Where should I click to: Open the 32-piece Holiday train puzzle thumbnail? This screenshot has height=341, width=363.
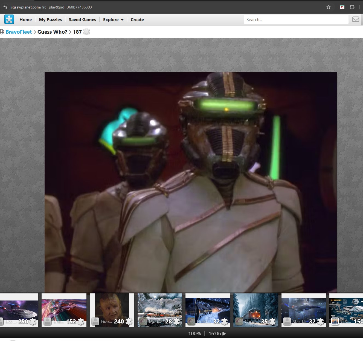(208, 310)
